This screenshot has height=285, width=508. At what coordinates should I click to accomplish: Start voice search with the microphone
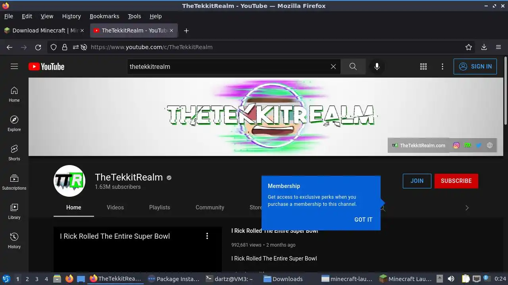(377, 66)
